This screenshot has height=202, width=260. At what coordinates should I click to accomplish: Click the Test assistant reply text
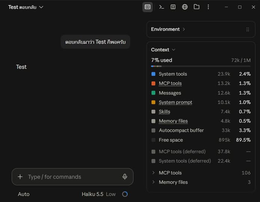tap(21, 67)
